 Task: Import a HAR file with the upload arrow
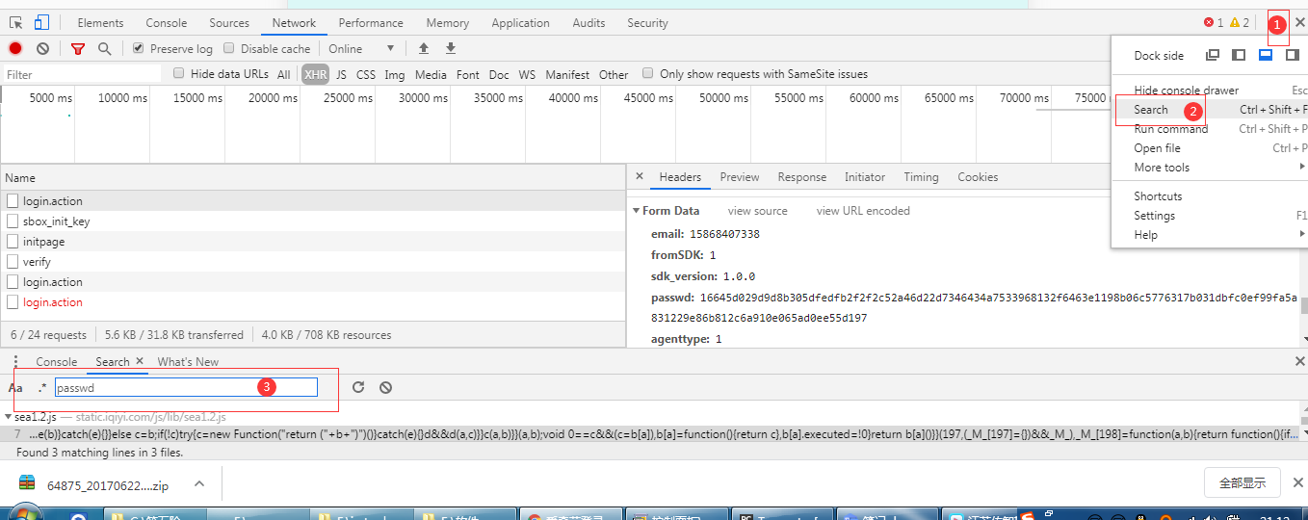[x=423, y=48]
